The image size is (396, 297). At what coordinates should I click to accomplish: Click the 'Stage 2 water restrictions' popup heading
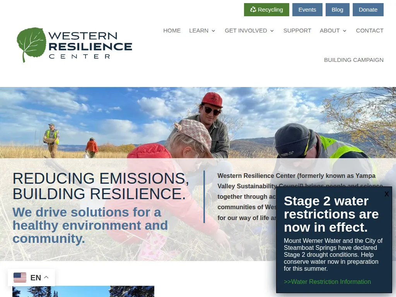coord(331,214)
